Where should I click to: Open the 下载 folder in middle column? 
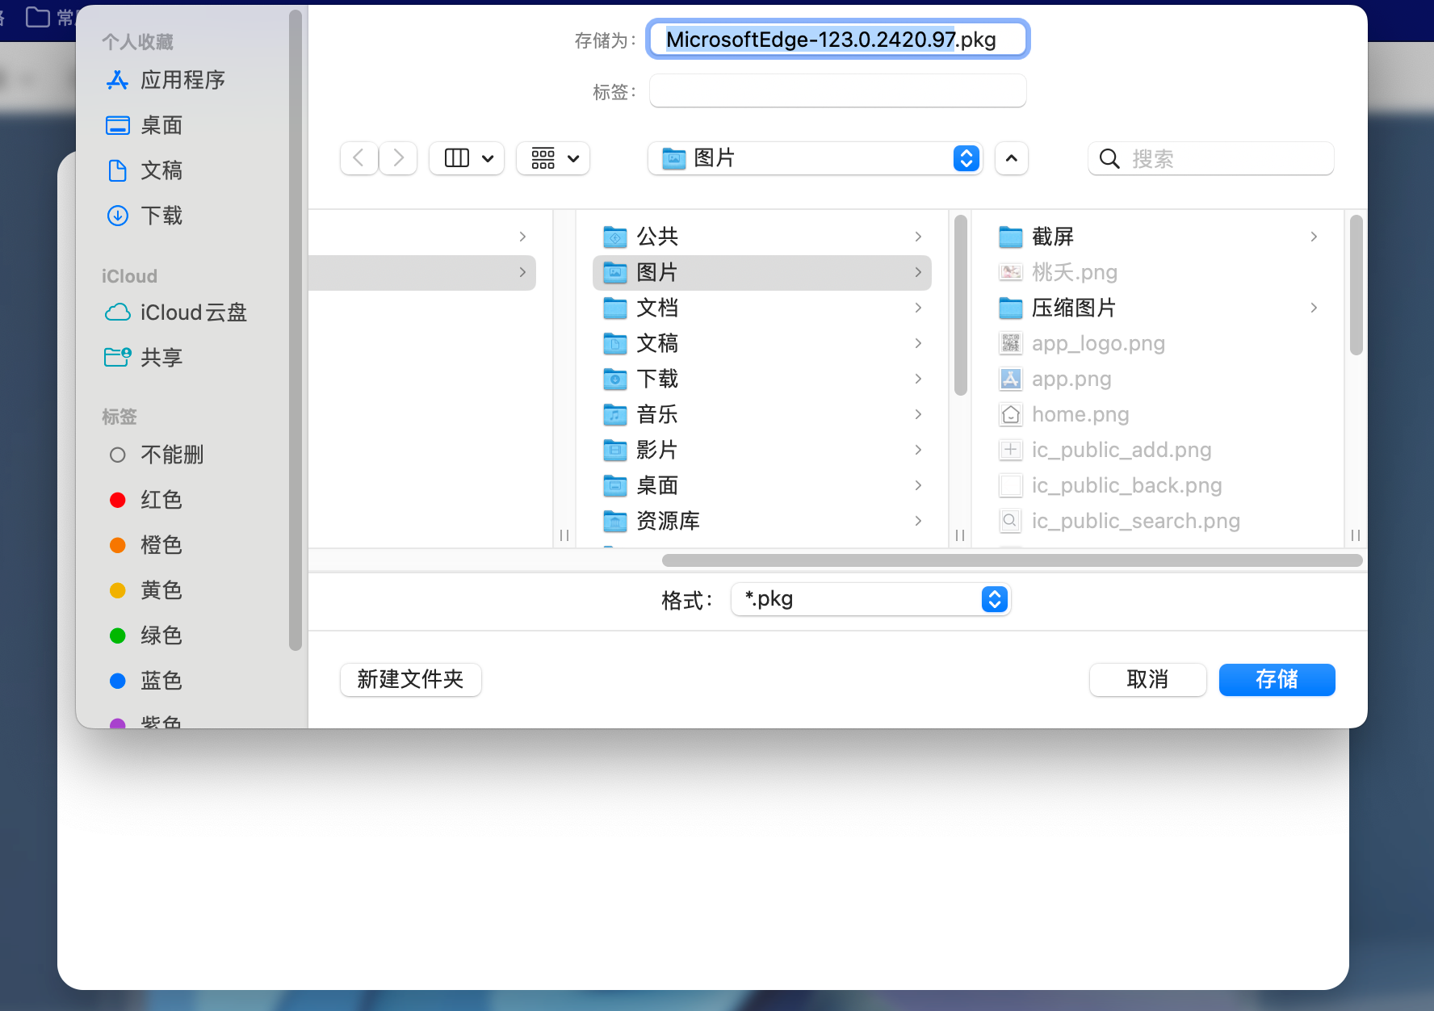point(762,379)
